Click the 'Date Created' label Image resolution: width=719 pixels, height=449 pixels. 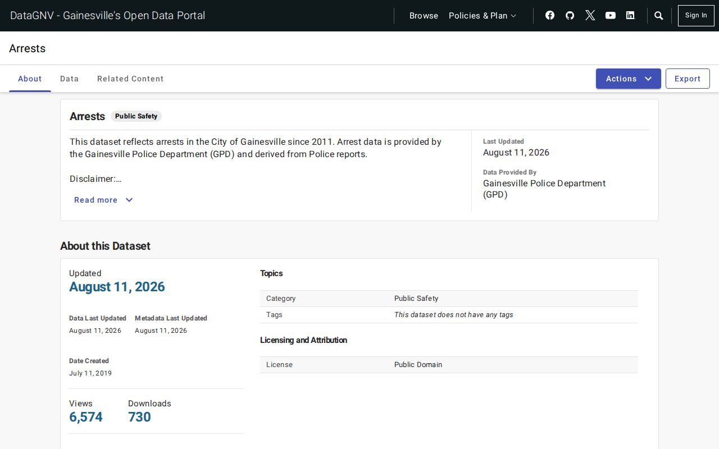[89, 361]
